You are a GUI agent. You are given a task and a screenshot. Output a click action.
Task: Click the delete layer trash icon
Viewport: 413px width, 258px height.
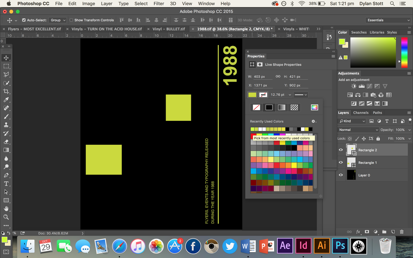click(402, 232)
